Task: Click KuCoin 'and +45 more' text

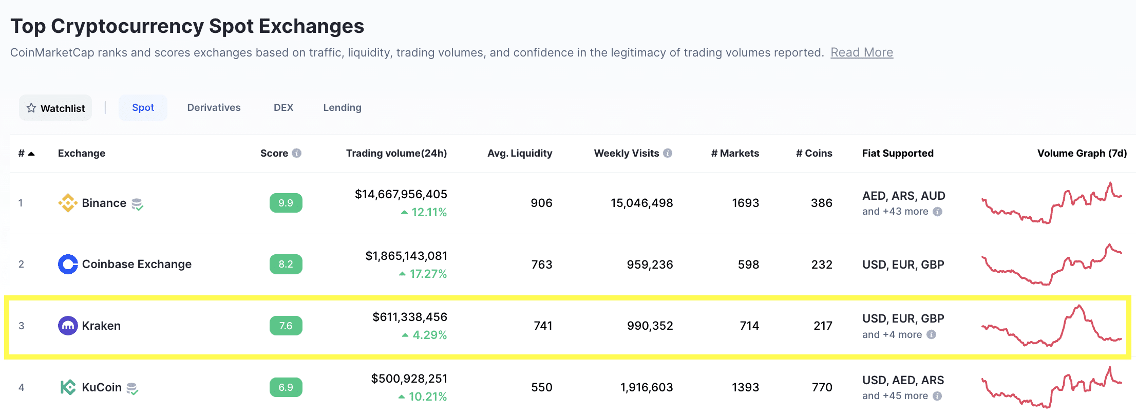Action: [x=895, y=396]
